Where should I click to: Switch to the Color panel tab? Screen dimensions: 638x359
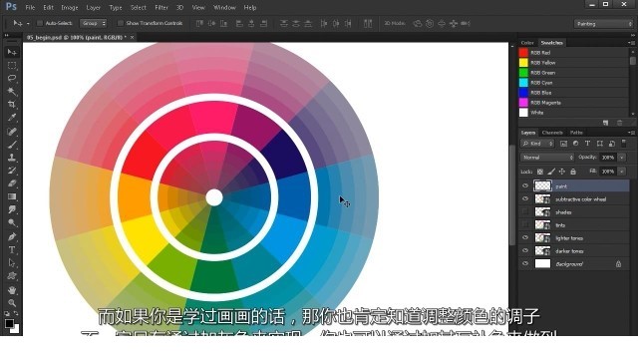click(x=527, y=43)
